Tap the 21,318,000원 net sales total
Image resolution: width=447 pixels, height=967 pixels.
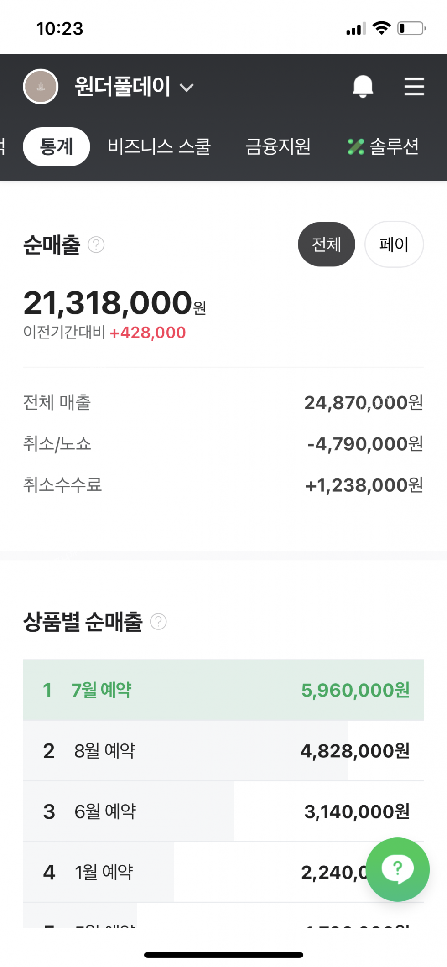pyautogui.click(x=114, y=303)
